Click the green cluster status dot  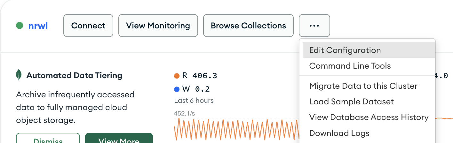coord(20,26)
